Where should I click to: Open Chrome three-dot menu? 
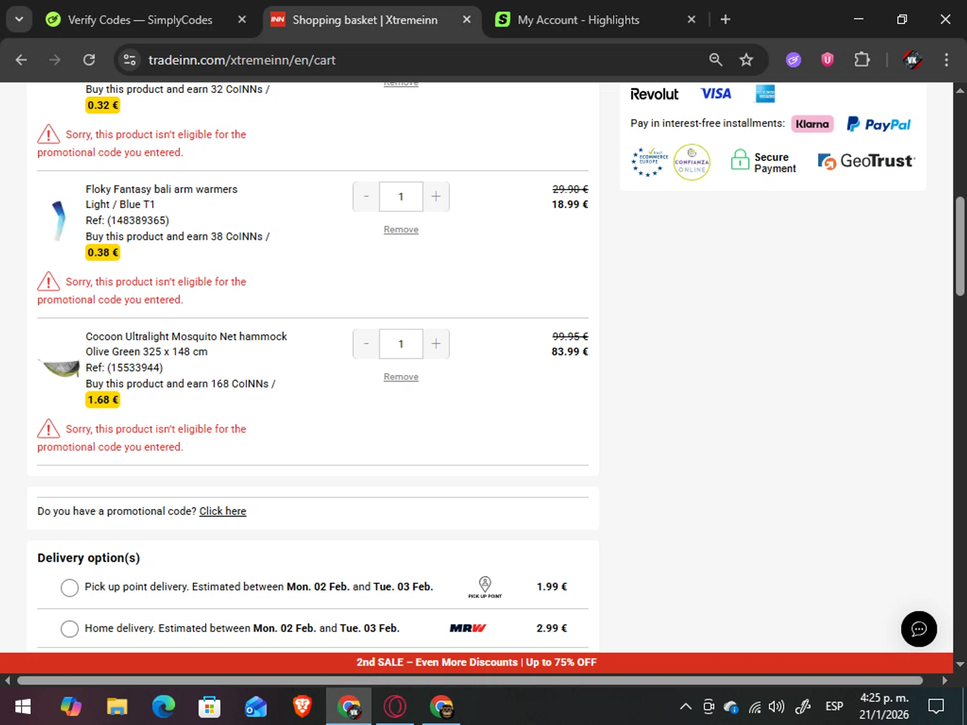pyautogui.click(x=946, y=60)
